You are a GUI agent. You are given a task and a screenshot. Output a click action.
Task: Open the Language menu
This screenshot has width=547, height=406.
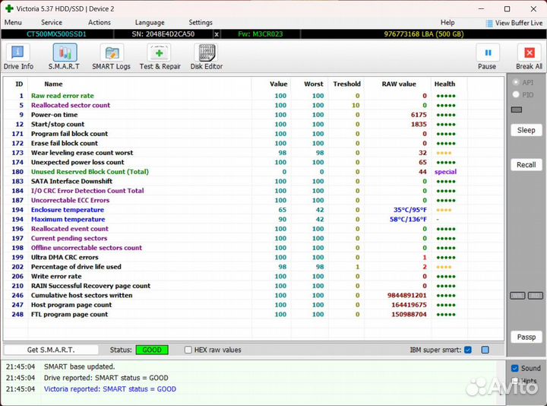coord(150,23)
